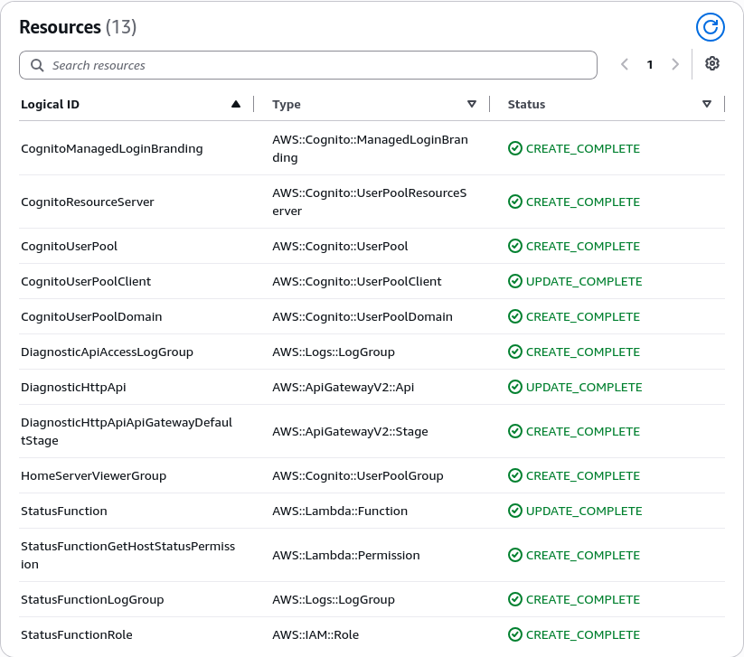Click StatusFunctionLogGroup's AWS::Logs::LogGroup type
This screenshot has height=657, width=744.
(x=333, y=599)
